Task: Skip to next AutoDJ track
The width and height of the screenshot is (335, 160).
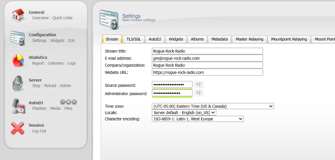Action: click(74, 102)
